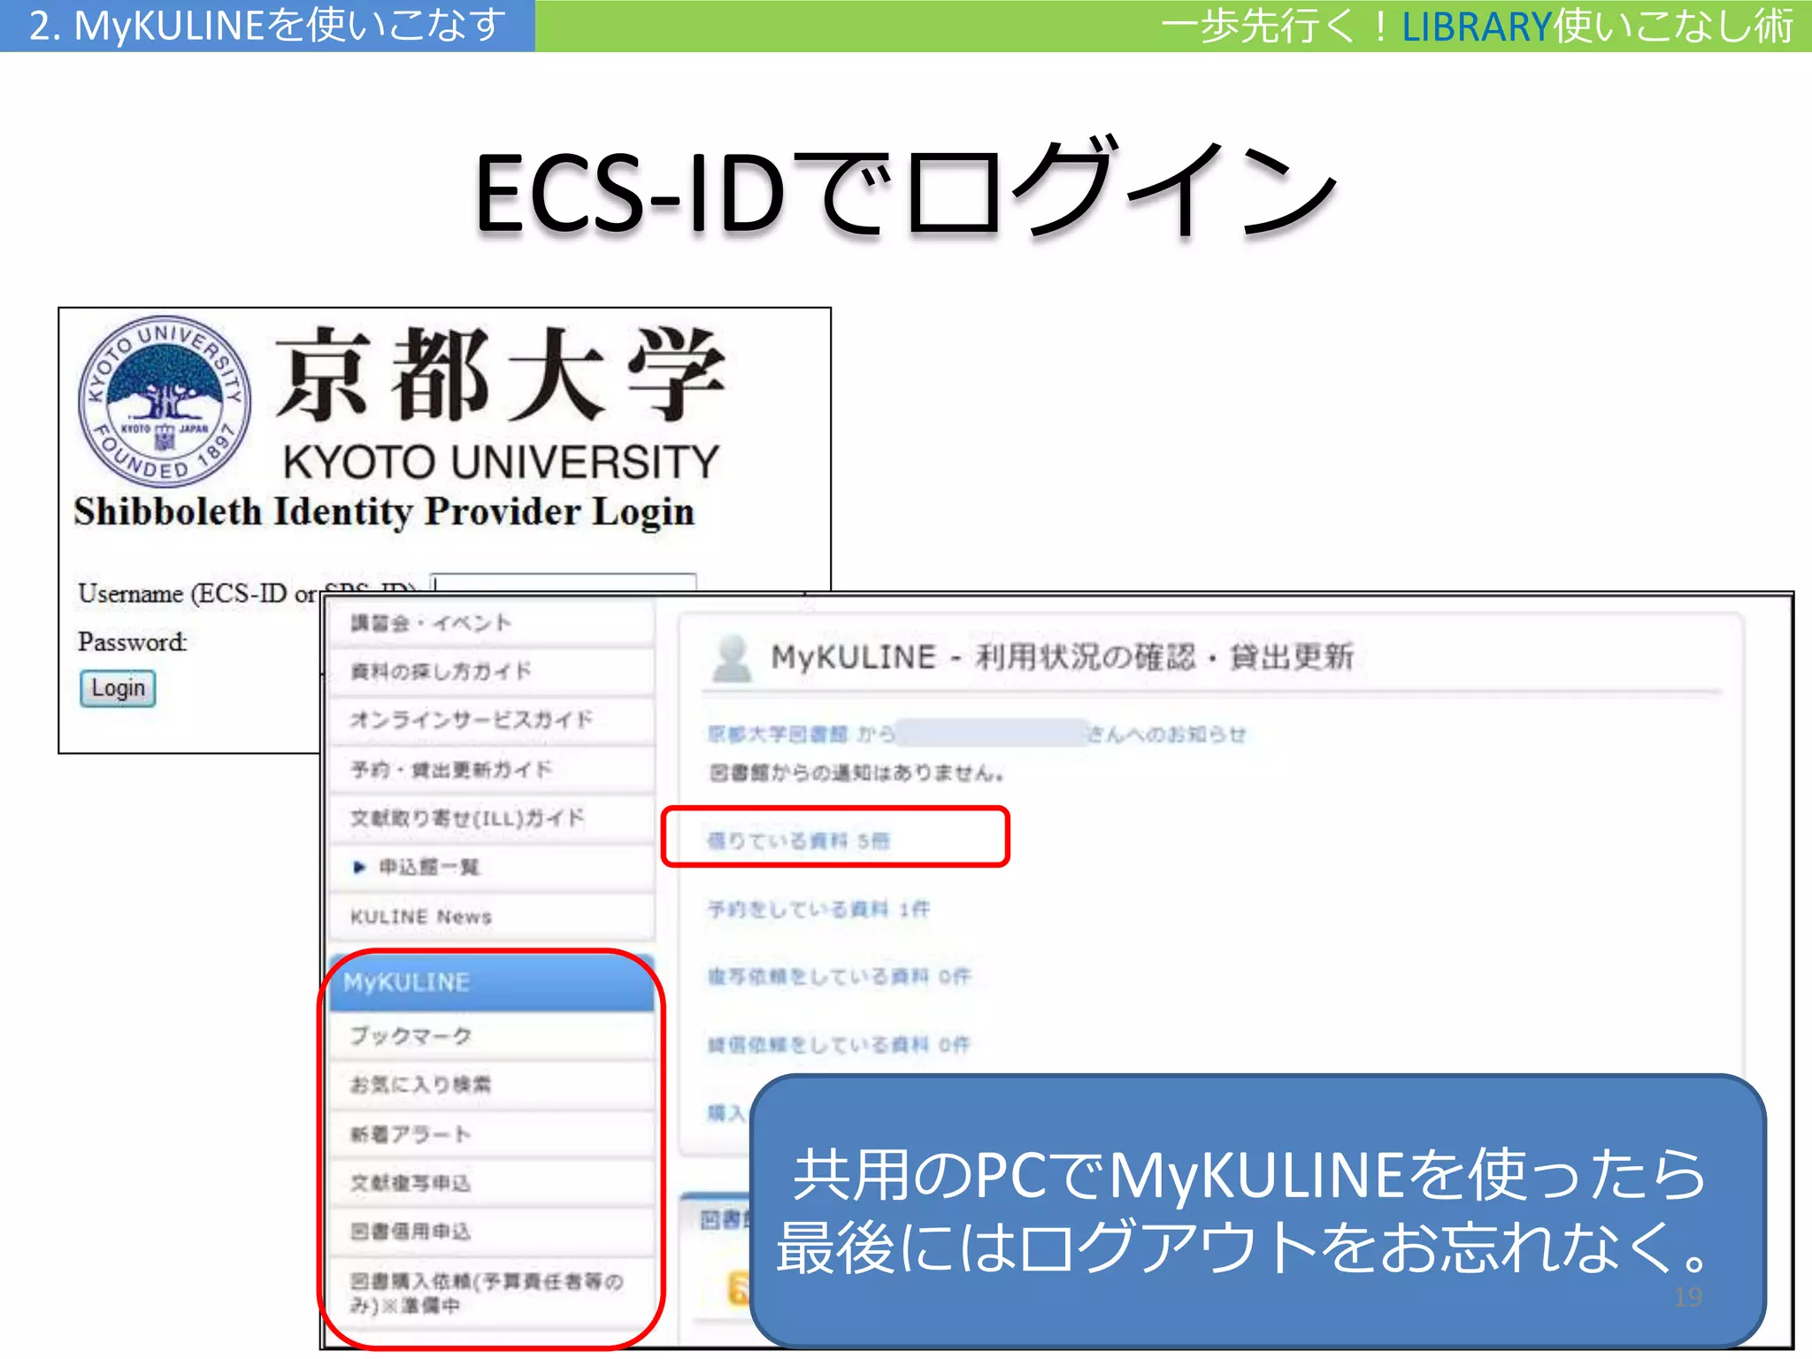Click the Shibboleth Identity Provider Login heading
The width and height of the screenshot is (1812, 1359).
pos(384,512)
